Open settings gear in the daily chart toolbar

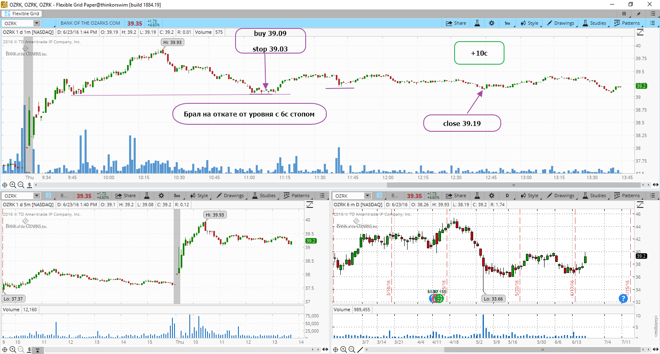492,196
